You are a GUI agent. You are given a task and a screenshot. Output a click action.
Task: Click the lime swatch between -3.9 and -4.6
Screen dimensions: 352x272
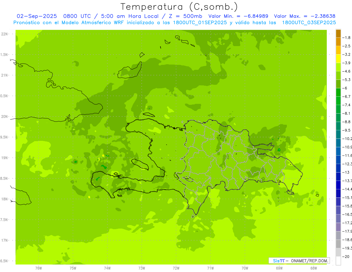[338, 67]
